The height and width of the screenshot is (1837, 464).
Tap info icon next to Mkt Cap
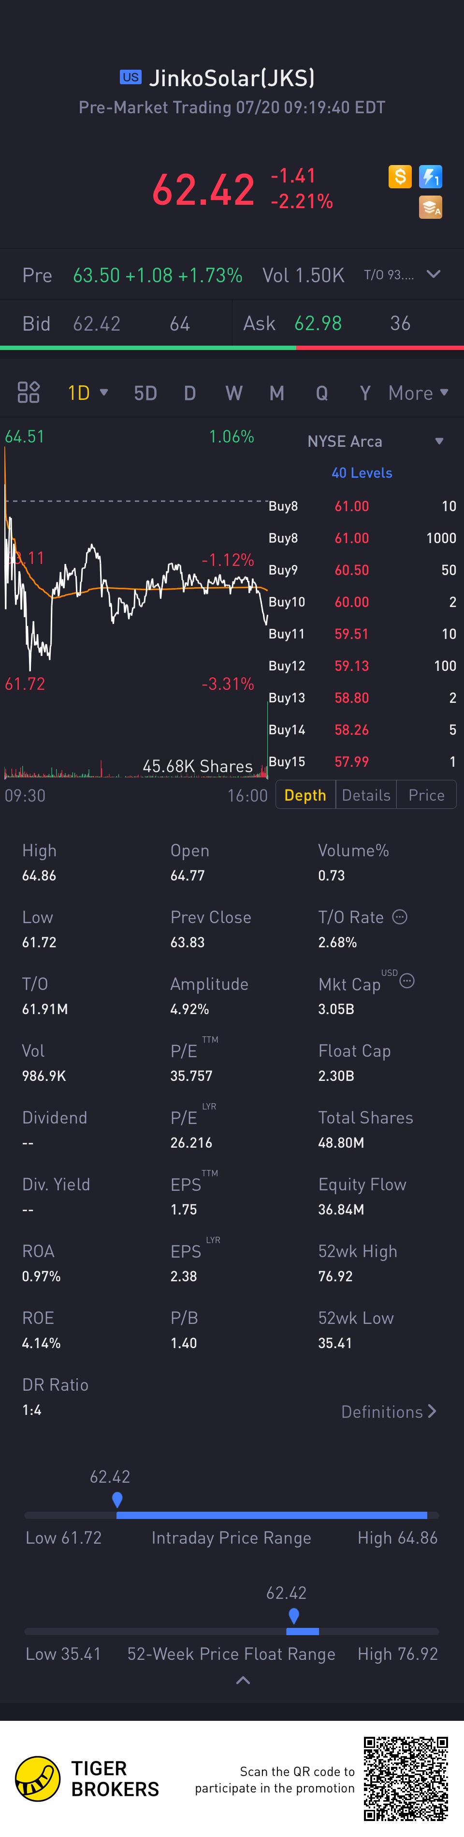(407, 981)
